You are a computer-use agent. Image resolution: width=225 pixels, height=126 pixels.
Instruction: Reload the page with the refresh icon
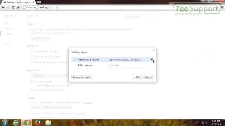pos(13,7)
